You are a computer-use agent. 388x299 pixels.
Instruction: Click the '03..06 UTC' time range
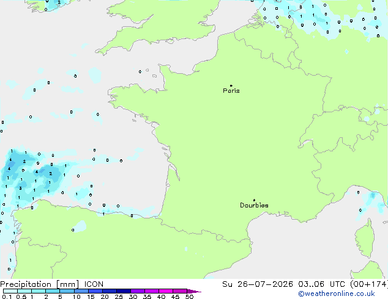tap(321, 284)
